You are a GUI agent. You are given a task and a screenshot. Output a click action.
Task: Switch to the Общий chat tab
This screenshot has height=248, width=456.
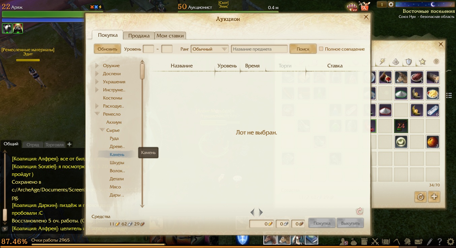pyautogui.click(x=11, y=144)
